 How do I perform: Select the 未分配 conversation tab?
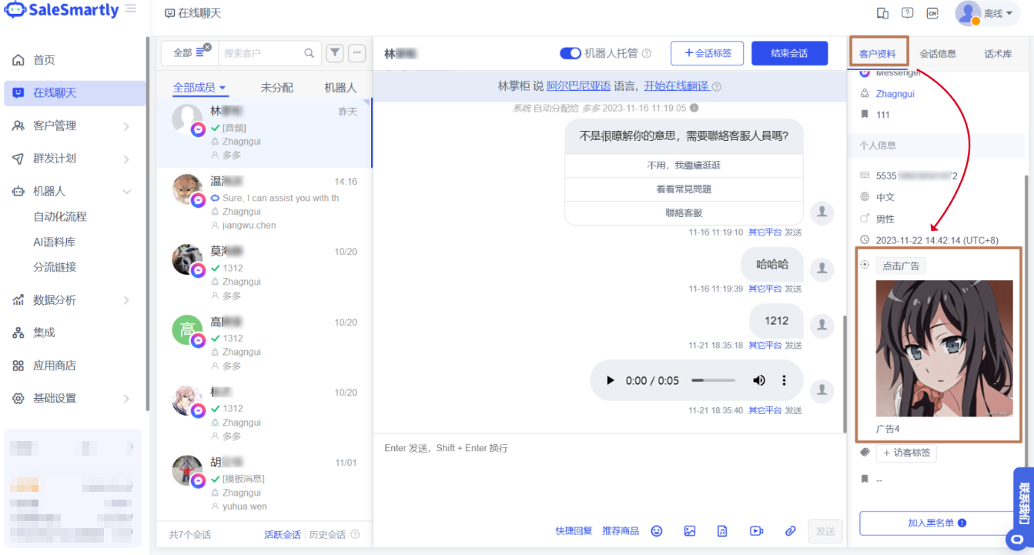[277, 88]
